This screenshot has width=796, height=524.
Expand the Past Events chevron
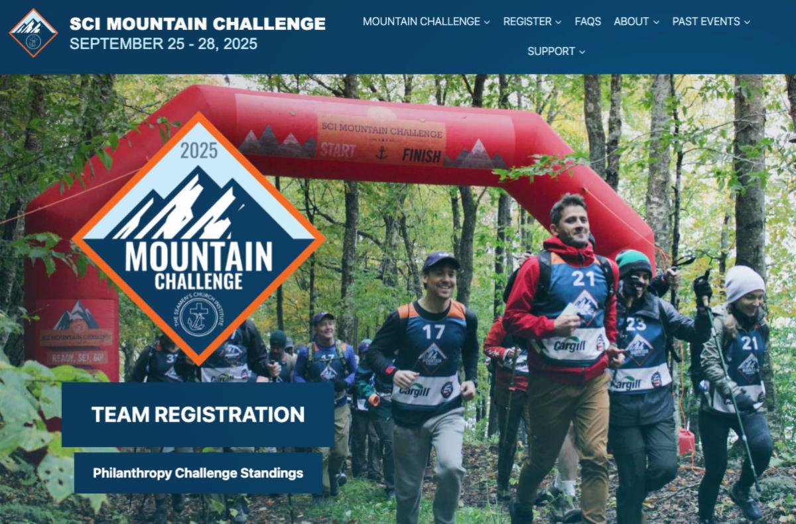[747, 22]
